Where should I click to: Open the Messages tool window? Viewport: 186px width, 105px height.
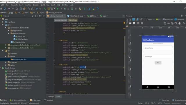click(x=35, y=100)
